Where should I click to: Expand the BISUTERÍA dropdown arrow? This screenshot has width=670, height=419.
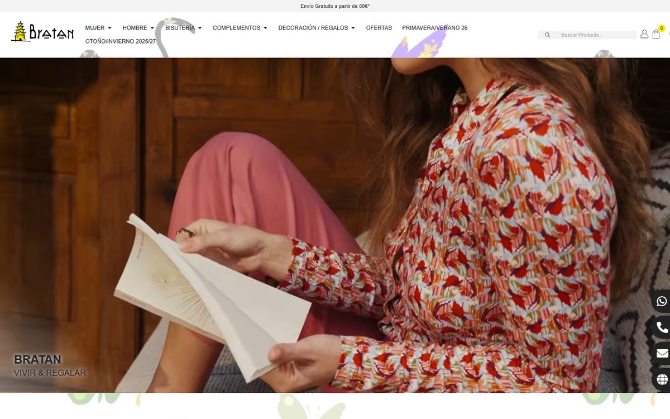pyautogui.click(x=200, y=28)
